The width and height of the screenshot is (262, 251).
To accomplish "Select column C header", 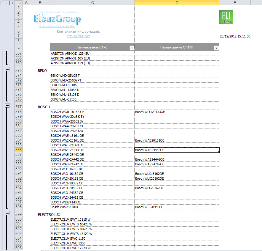I will [92, 3].
